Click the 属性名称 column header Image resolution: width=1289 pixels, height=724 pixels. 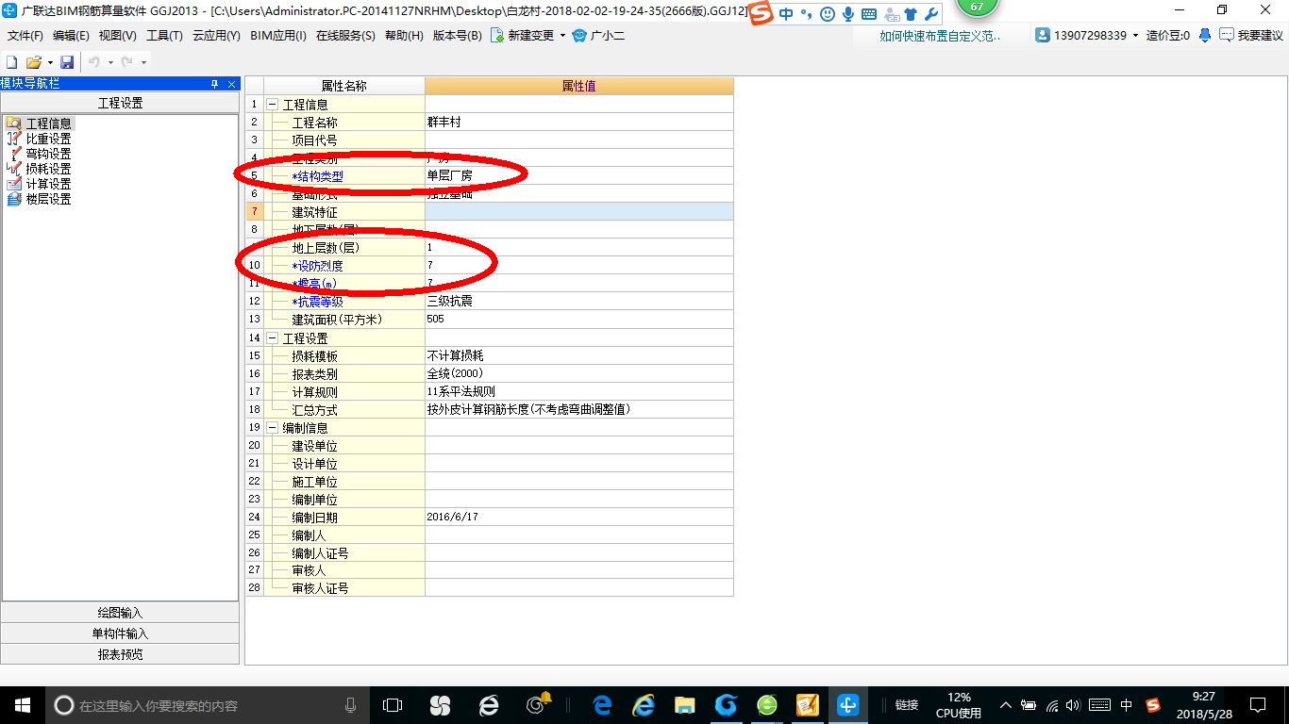[344, 86]
